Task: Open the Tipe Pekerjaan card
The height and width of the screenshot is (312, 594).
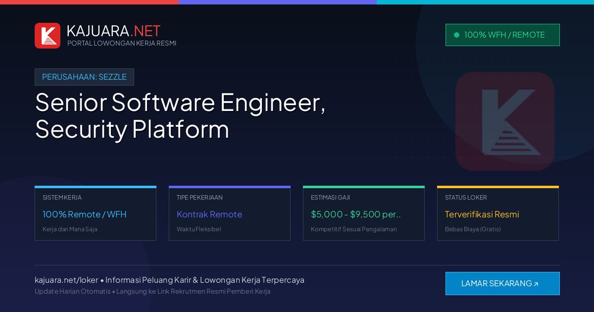Action: (230, 213)
